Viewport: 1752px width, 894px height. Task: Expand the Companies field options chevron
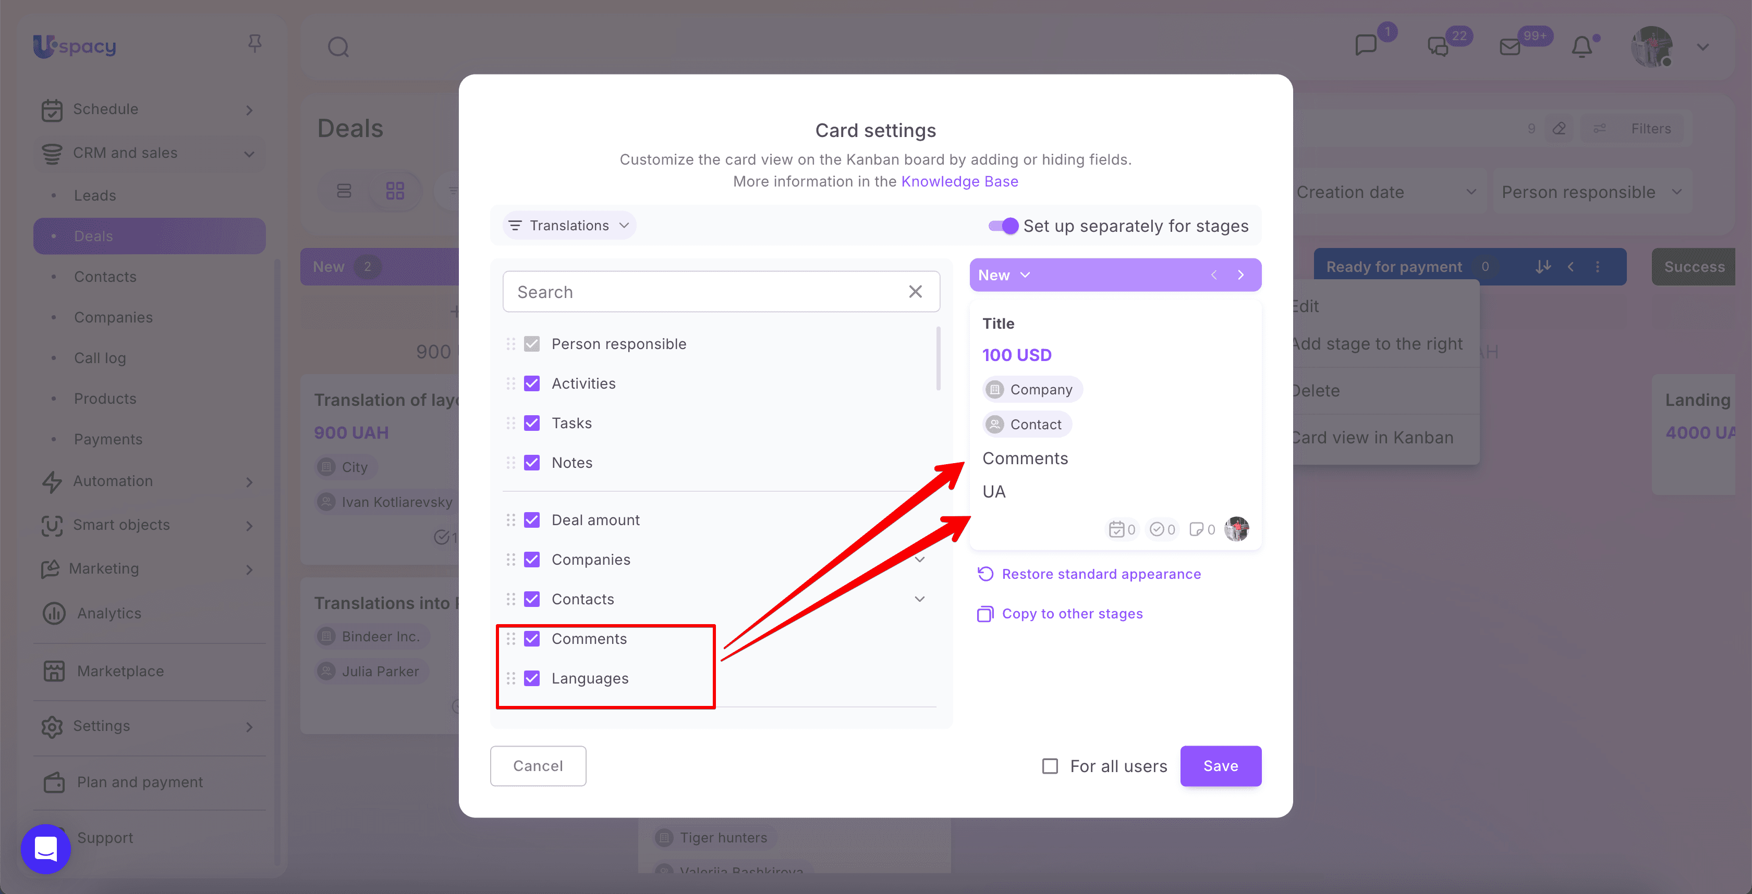[x=919, y=559]
